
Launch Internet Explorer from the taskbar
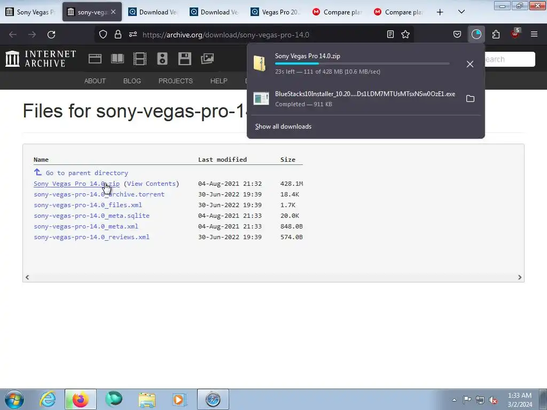(x=48, y=399)
